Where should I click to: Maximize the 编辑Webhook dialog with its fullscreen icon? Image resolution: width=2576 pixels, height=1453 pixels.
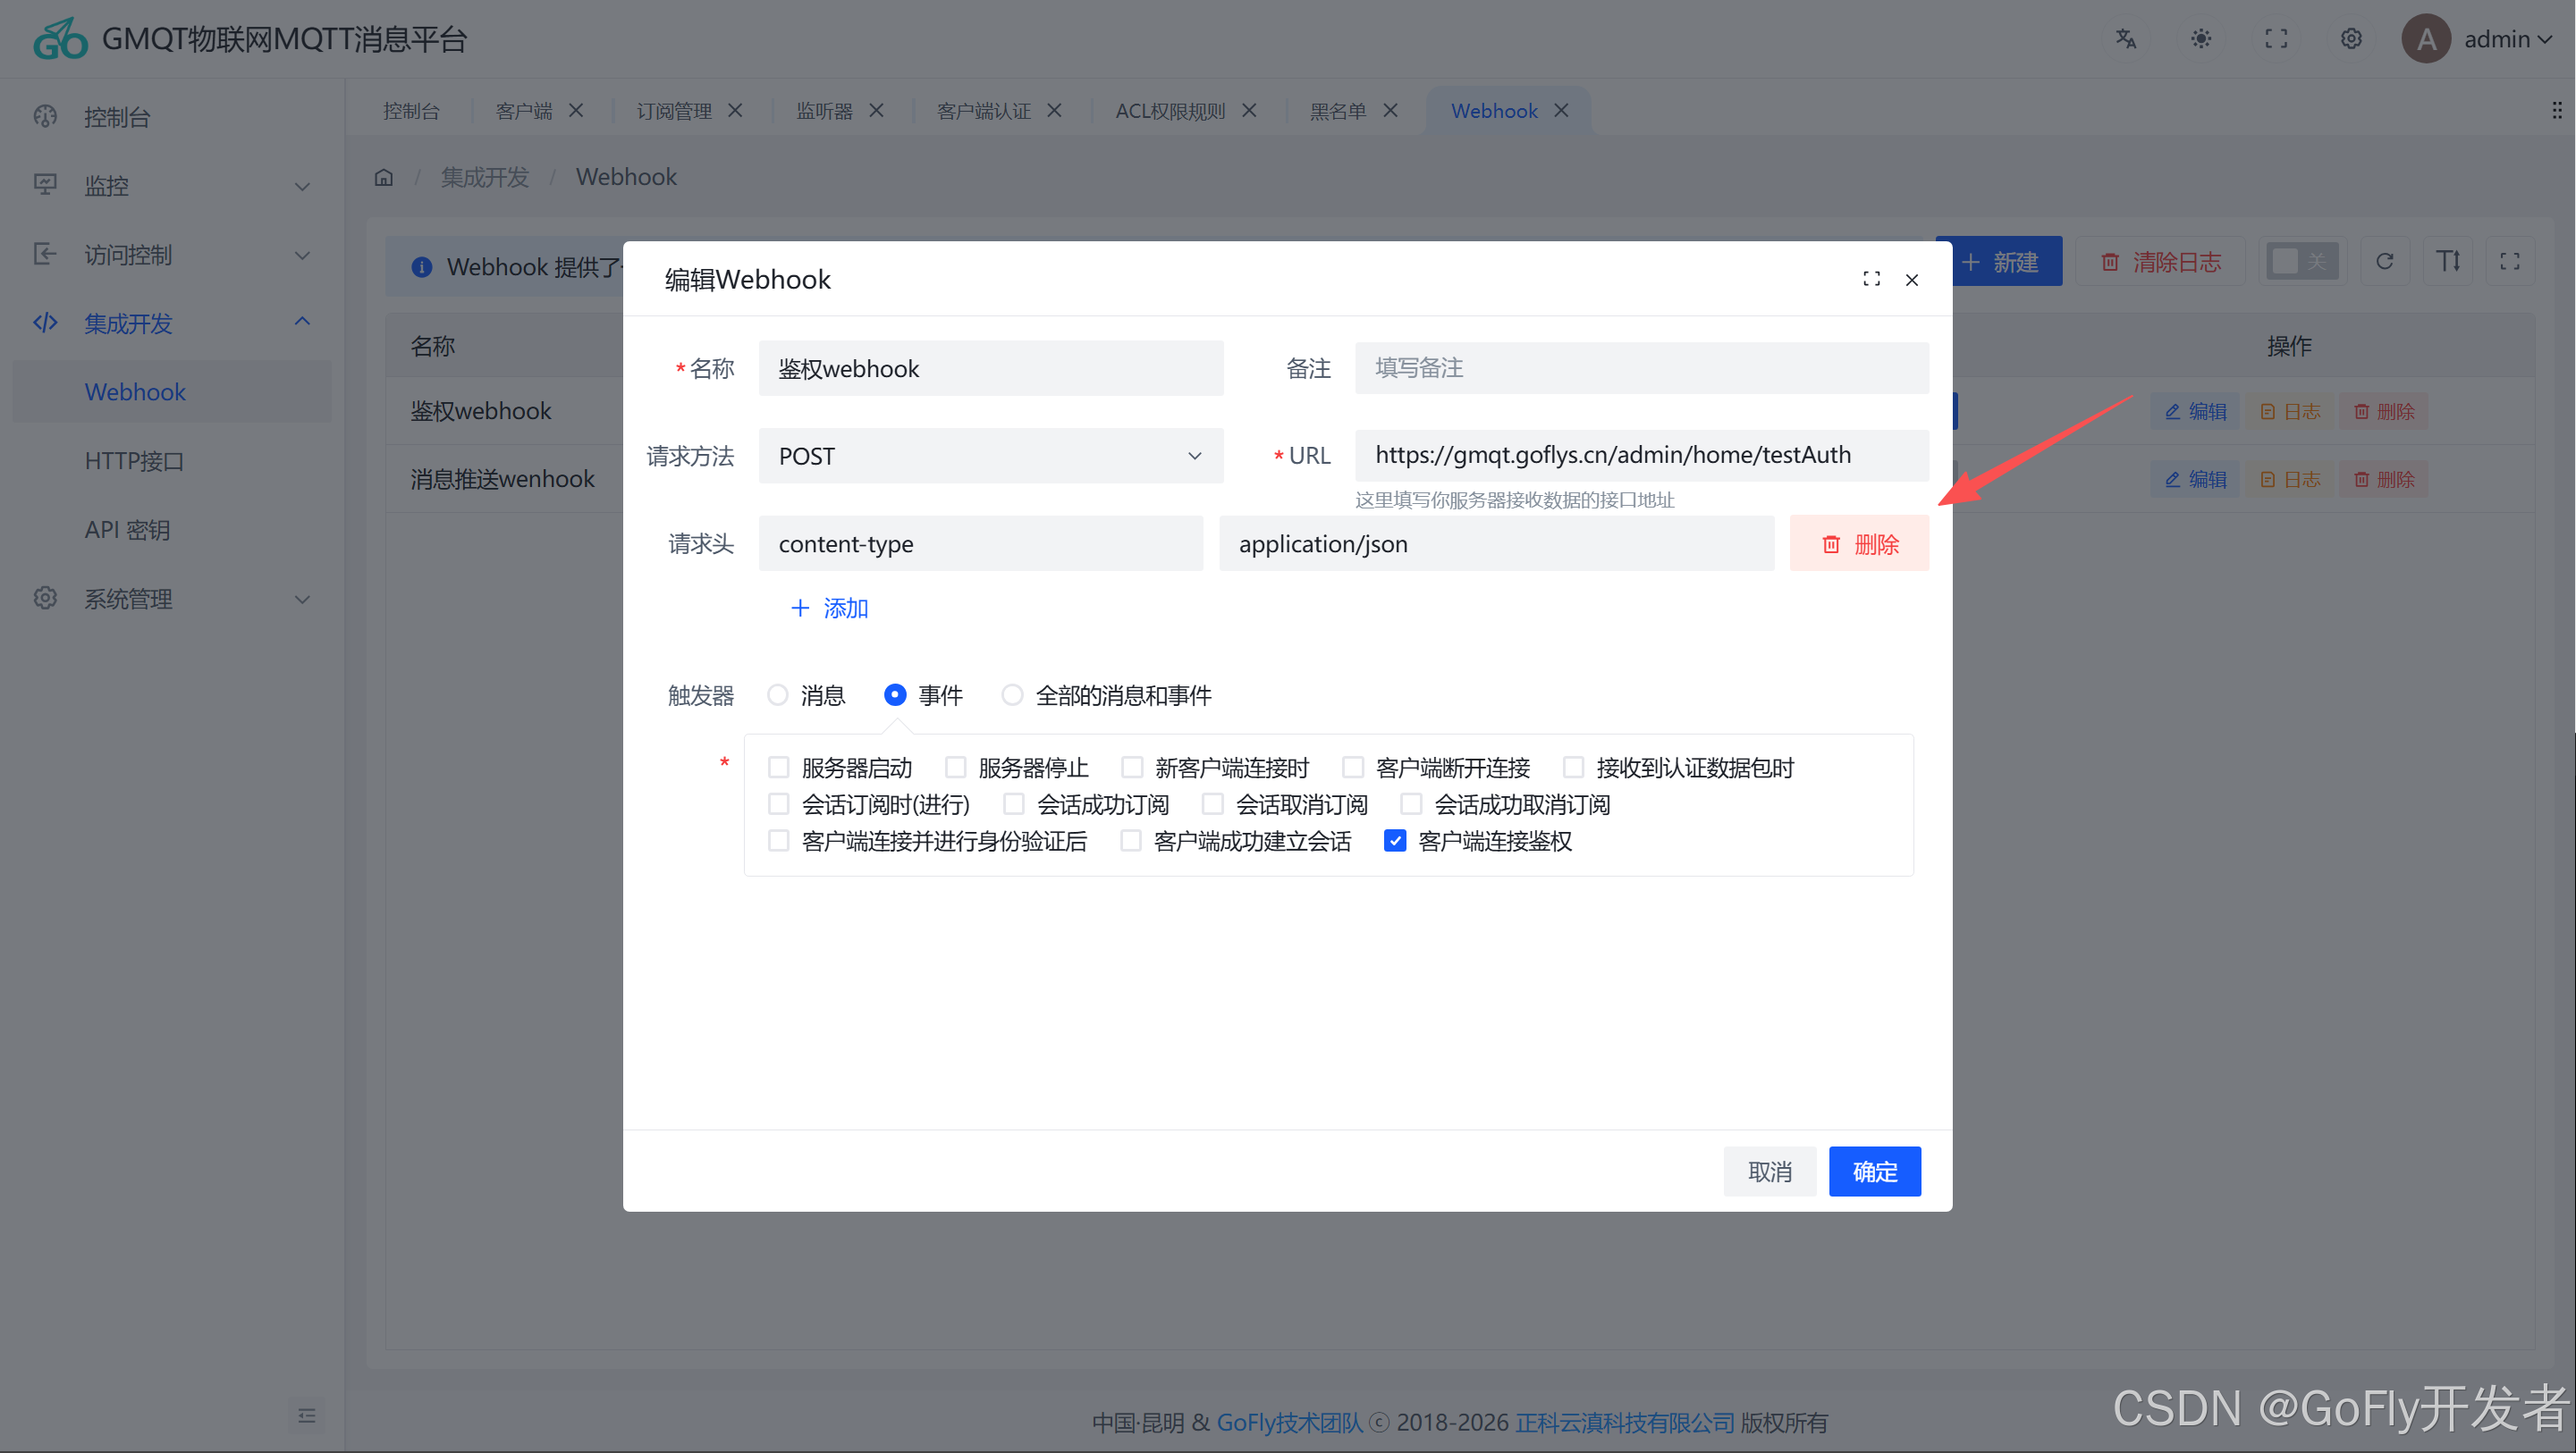(x=1871, y=279)
